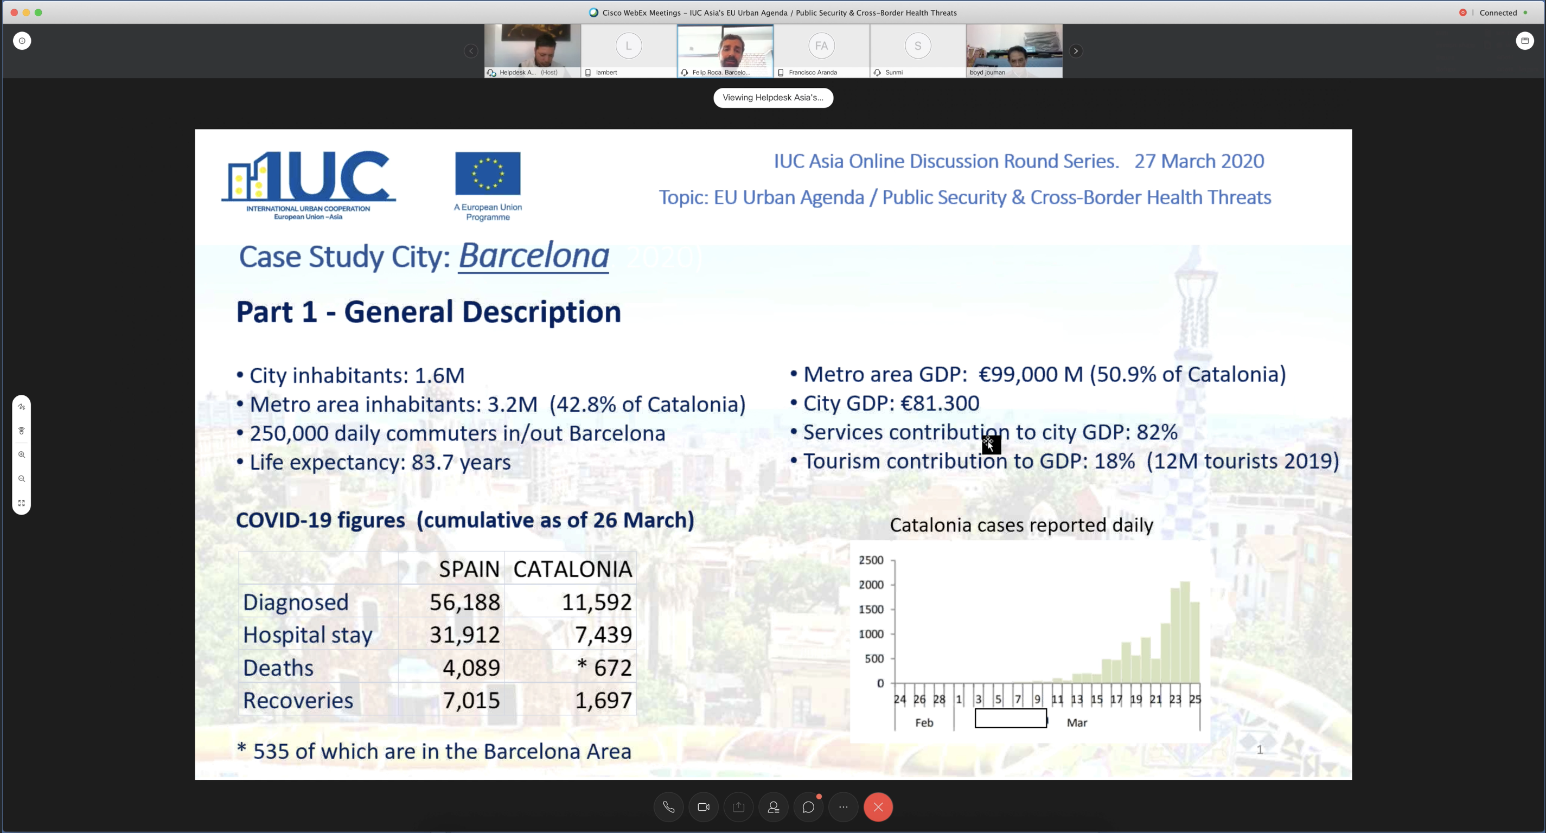Select the annotate scribble tool
Viewport: 1546px width, 833px height.
point(22,407)
